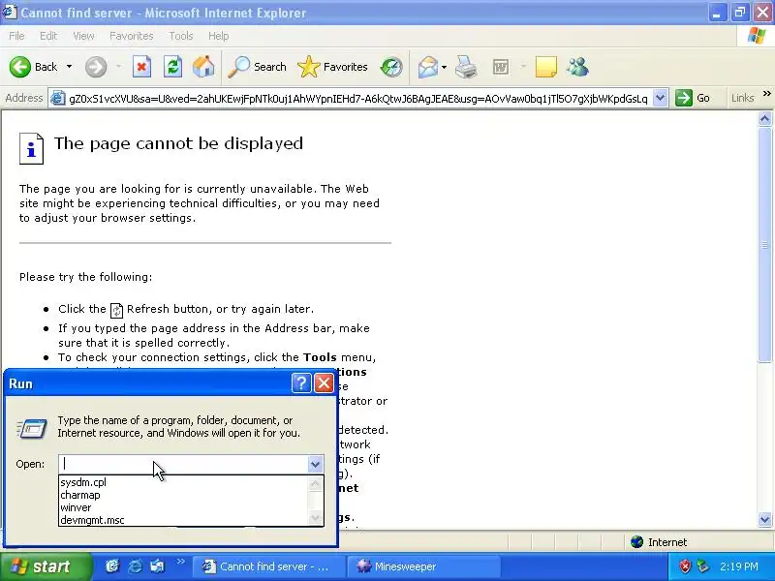The width and height of the screenshot is (775, 581).
Task: Expand the Mail button dropdown arrow
Action: coord(444,67)
